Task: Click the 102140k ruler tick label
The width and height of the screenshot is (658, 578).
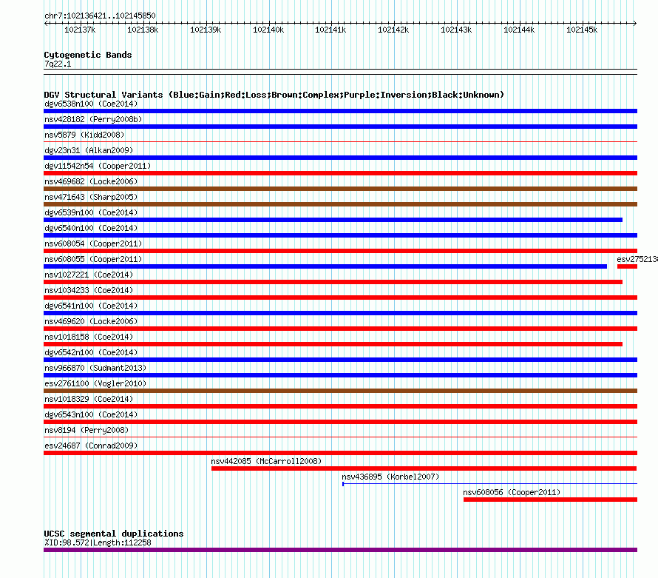Action: tap(268, 30)
